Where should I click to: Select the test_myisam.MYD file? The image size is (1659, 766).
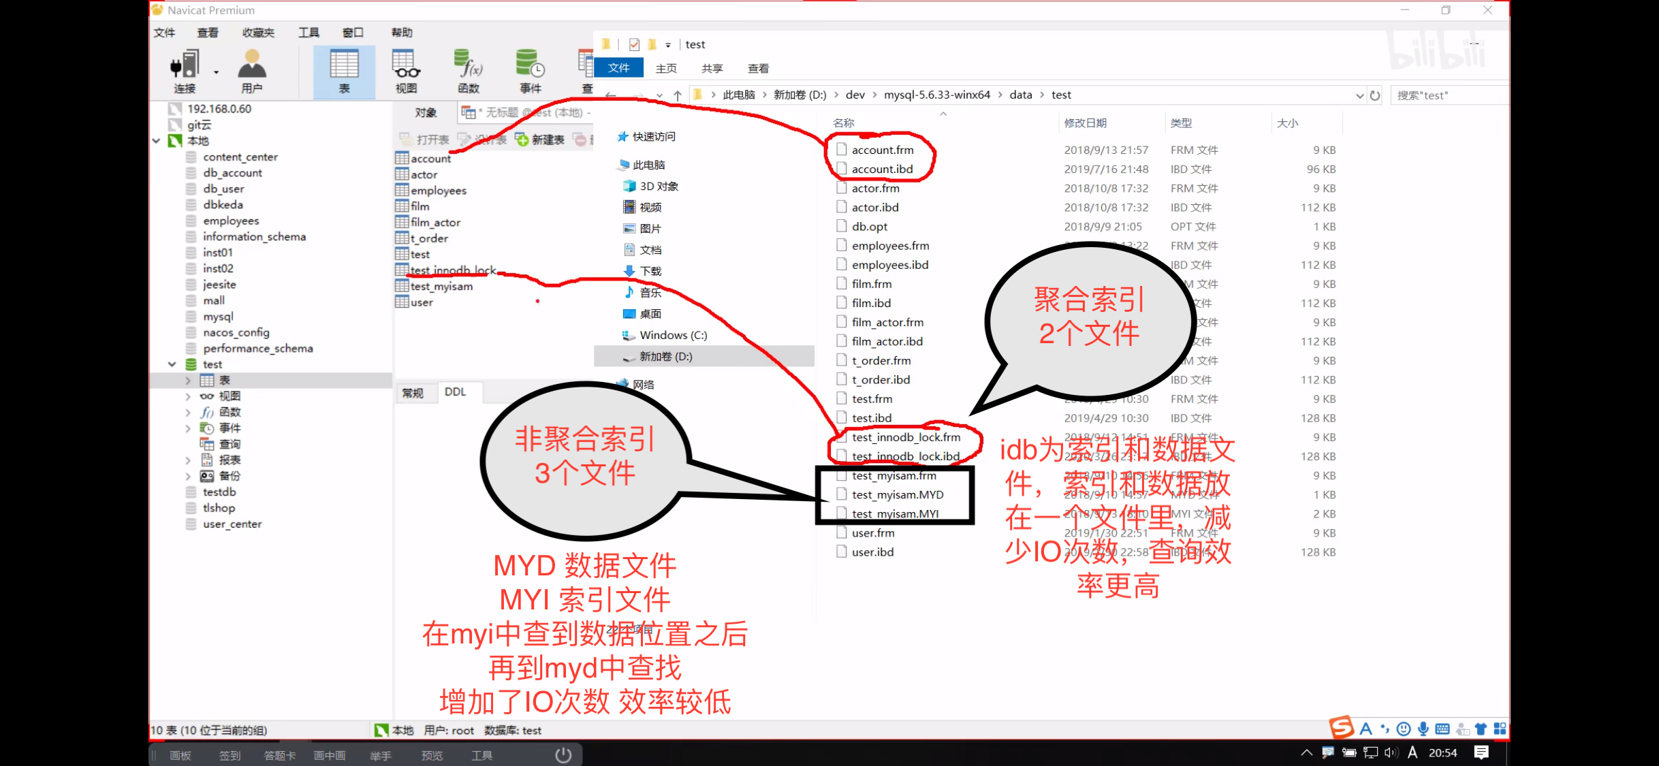tap(897, 495)
